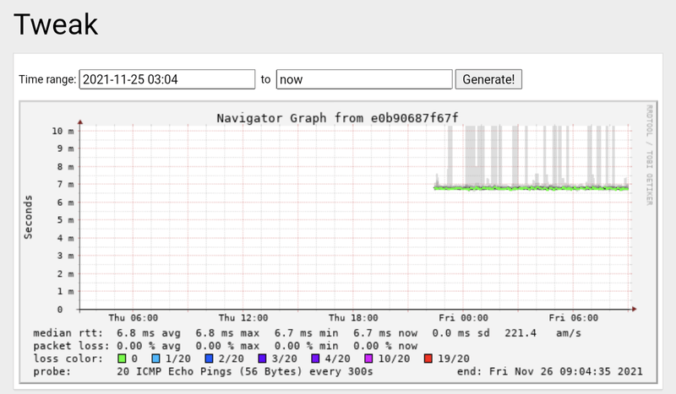Click the 'median rtt:' label
The width and height of the screenshot is (676, 394).
coord(68,333)
